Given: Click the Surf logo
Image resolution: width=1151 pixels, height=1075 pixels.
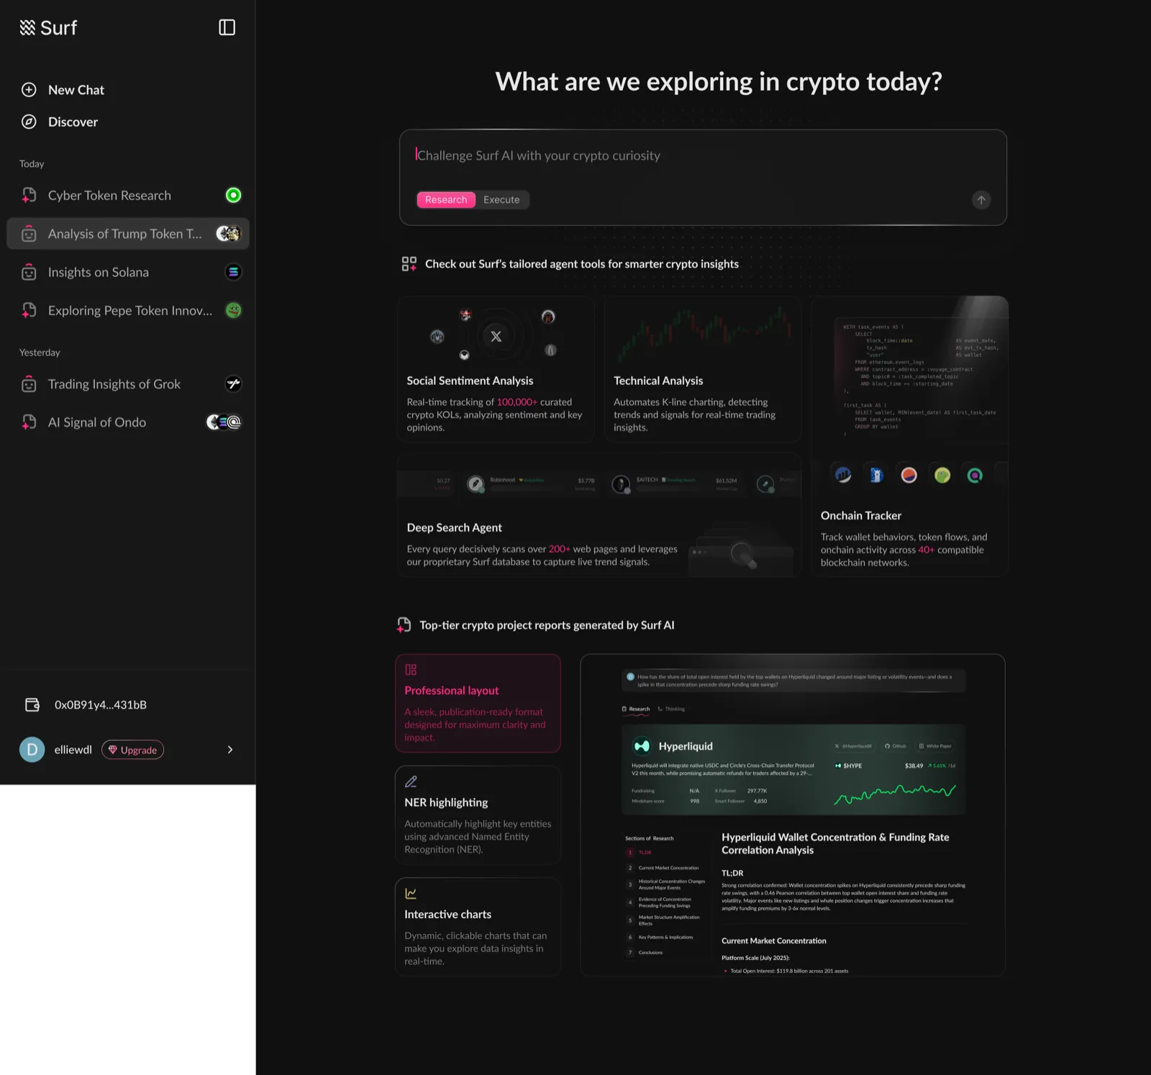Looking at the screenshot, I should (x=48, y=27).
